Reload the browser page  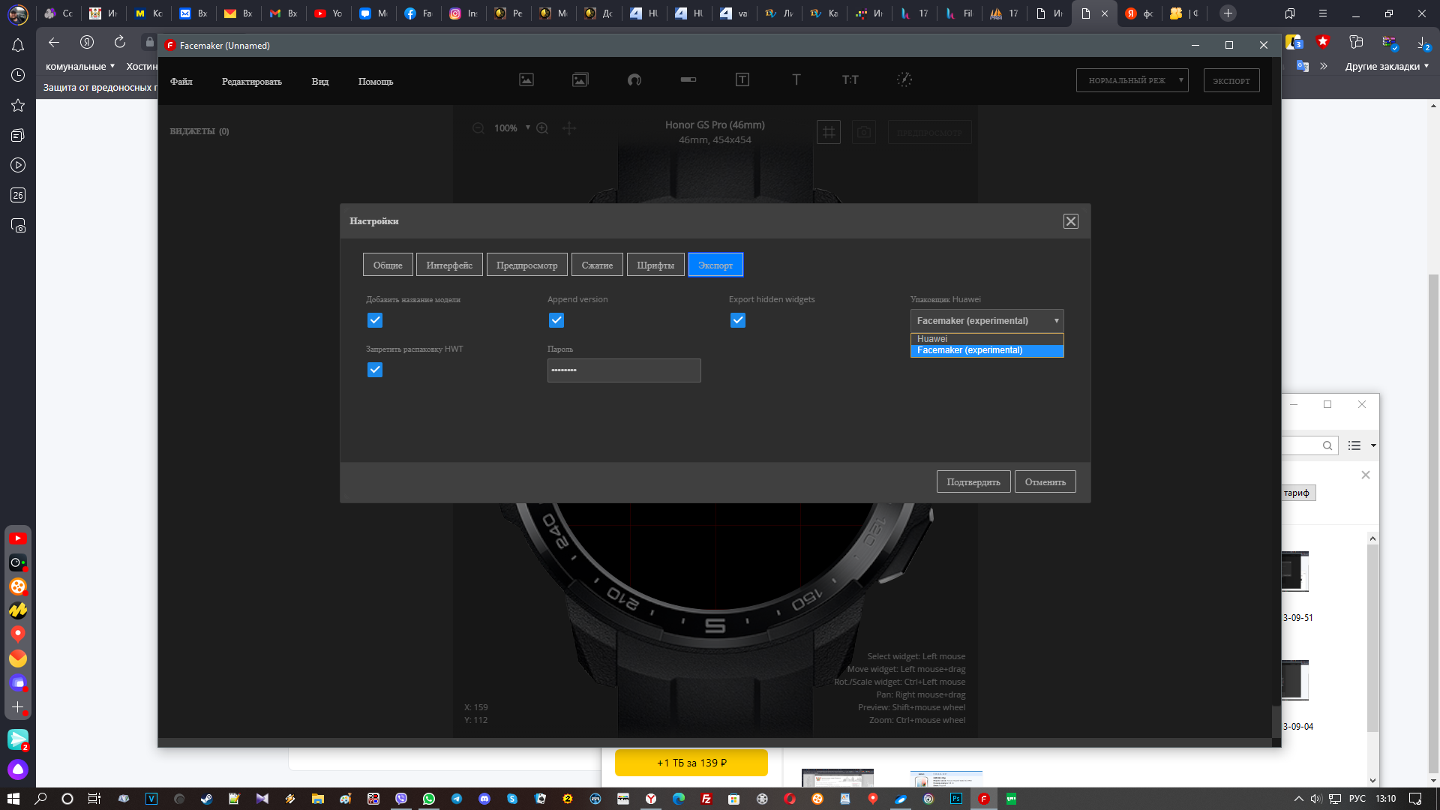[x=120, y=42]
